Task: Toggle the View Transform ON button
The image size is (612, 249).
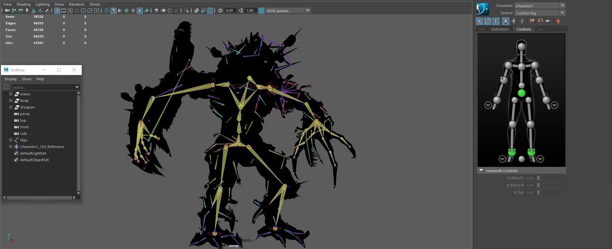Action: 261,11
